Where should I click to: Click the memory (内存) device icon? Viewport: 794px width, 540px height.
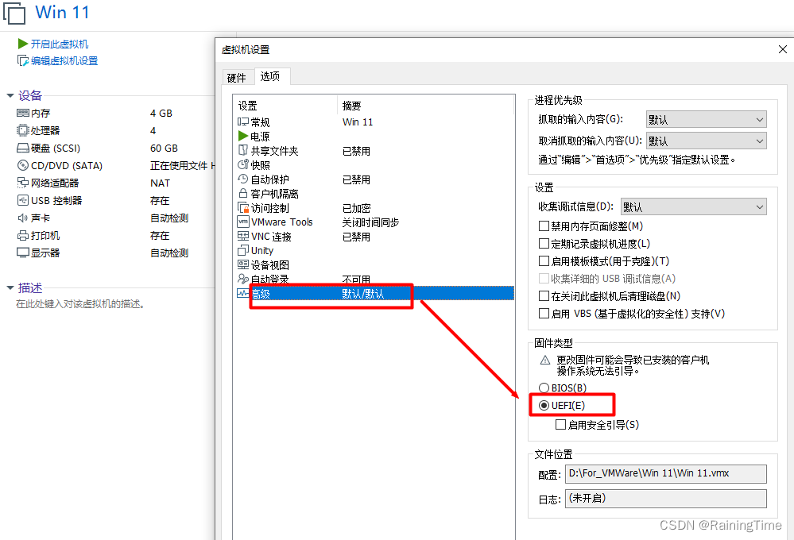[x=23, y=113]
